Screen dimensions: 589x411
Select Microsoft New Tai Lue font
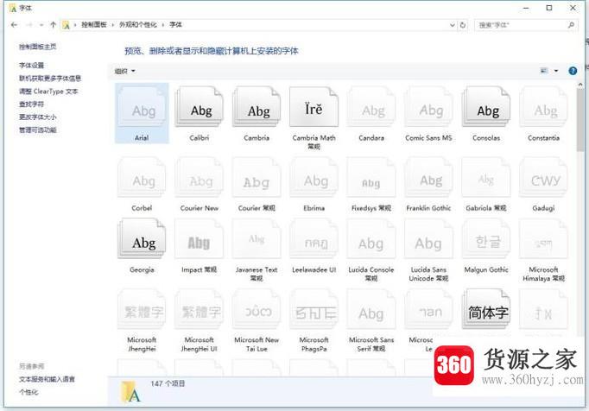pos(256,309)
